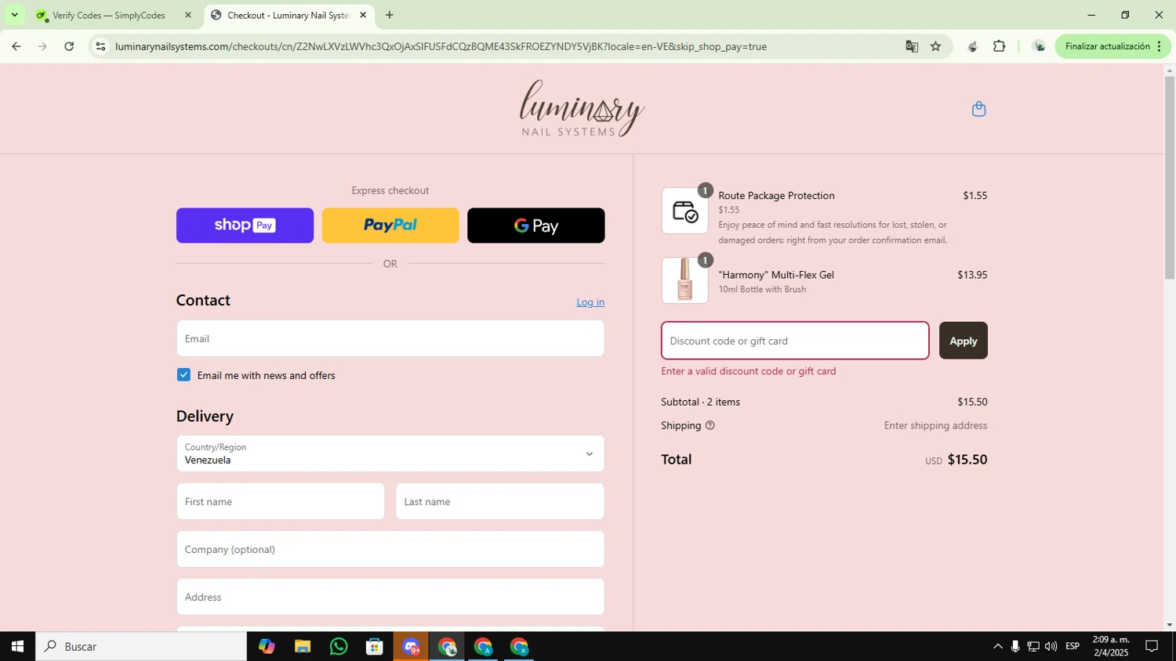Screen dimensions: 1176x661
Task: Click the Google Translate icon in address bar
Action: coord(912,46)
